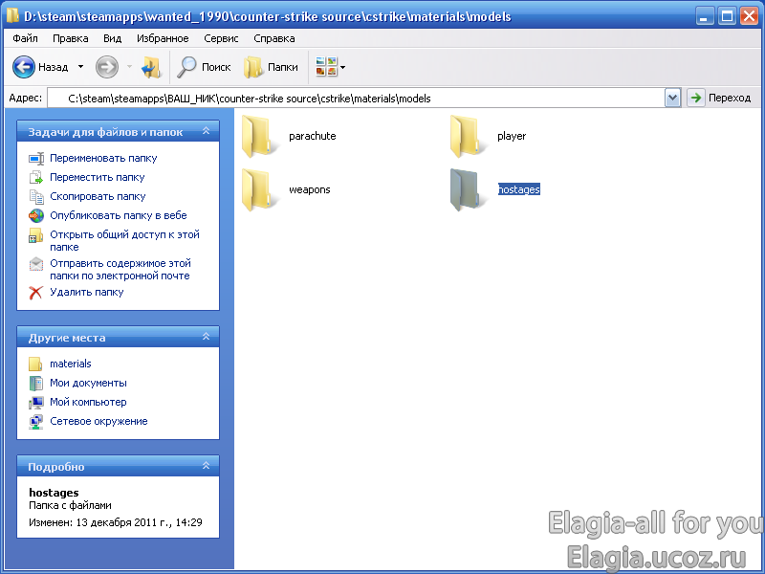This screenshot has height=574, width=765.
Task: Click the parachute folder name
Action: click(x=313, y=136)
